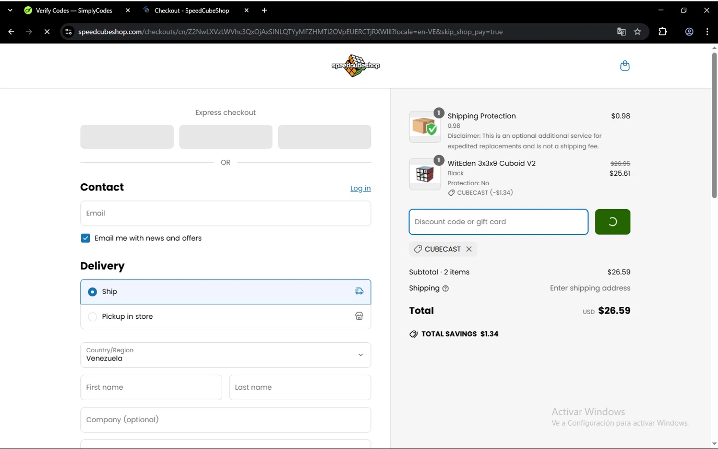Viewport: 718px width, 449px height.
Task: Switch to Verify Codes — SimplyCodes tab
Action: (x=74, y=11)
